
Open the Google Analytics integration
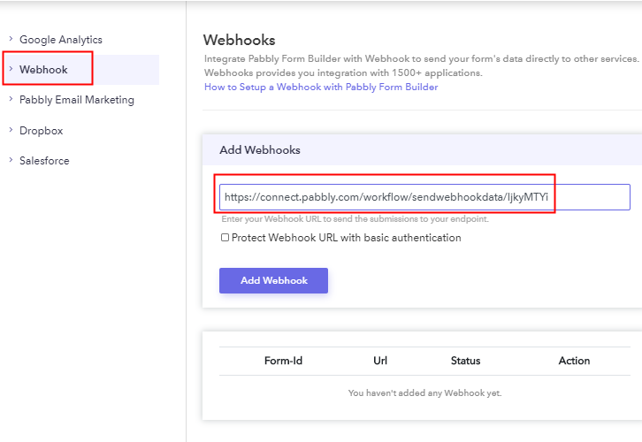point(61,40)
